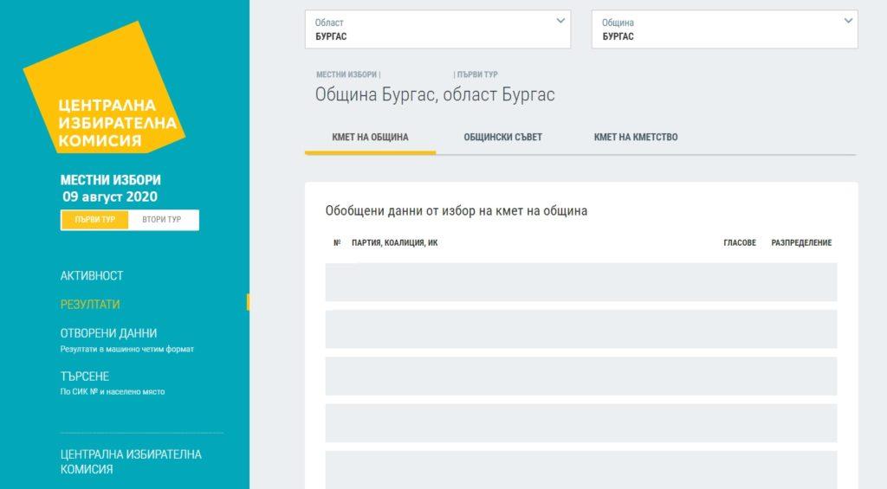This screenshot has height=489, width=887.
Task: Click the ЦЕНТРАЛНА ИЗБИРАТЕЛНА КОМИСИЯ footer link
Action: 130,461
